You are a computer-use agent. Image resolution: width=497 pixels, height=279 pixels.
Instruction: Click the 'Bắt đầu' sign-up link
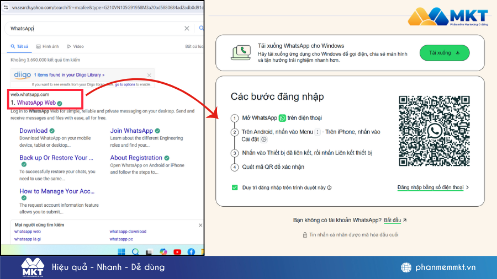(394, 220)
